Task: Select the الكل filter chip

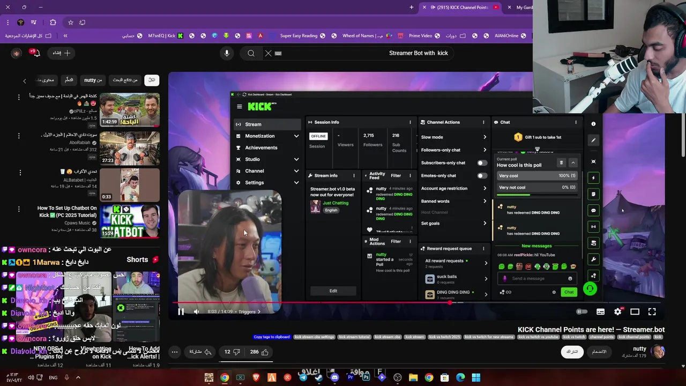Action: point(152,80)
